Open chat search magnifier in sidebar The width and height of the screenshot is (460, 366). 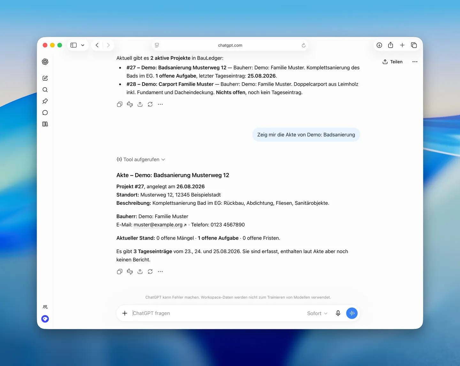[45, 90]
